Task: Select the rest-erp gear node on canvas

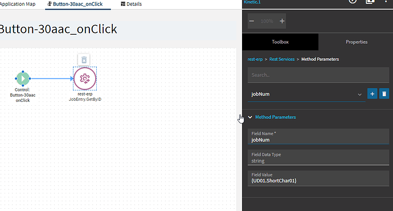Action: coord(85,78)
